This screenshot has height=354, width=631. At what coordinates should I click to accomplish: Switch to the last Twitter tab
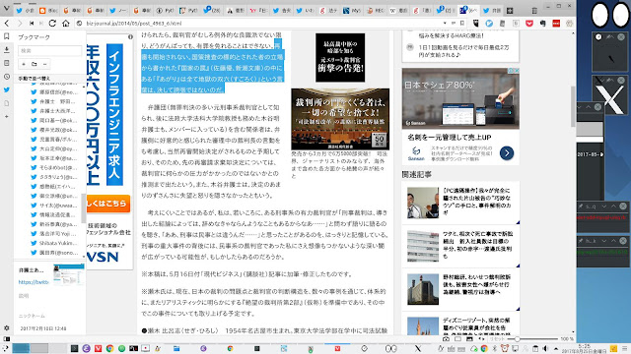(492, 11)
